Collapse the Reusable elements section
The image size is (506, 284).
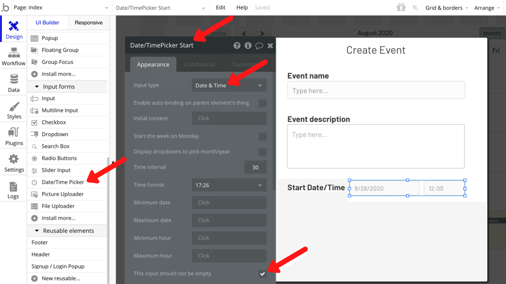tap(67, 231)
